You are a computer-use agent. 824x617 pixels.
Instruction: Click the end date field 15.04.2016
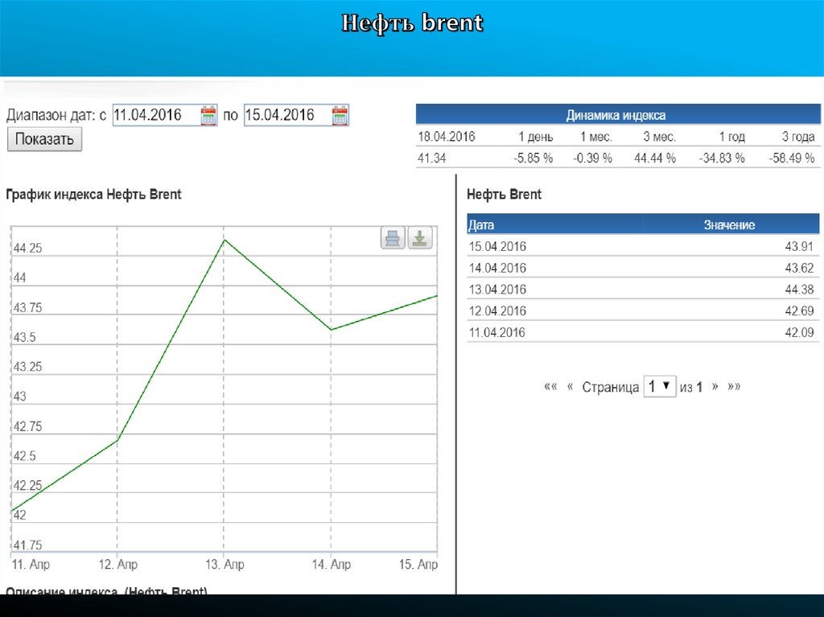(286, 115)
